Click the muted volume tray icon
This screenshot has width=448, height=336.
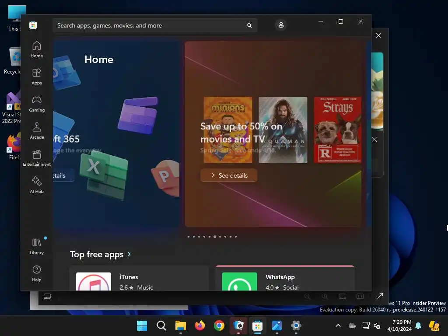point(377,325)
